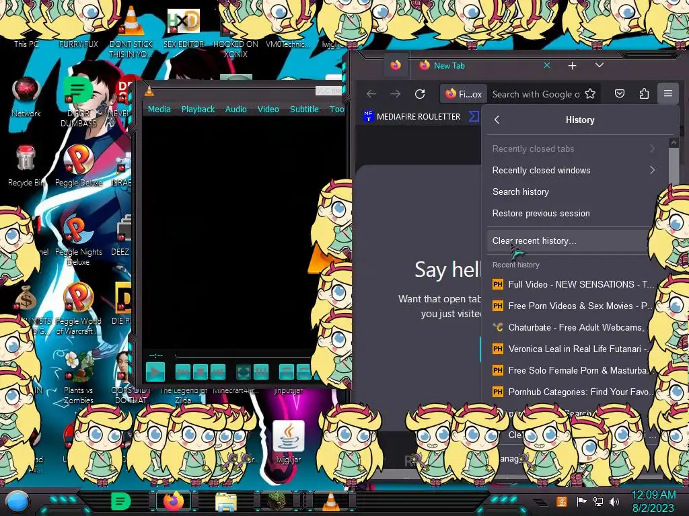Open MEDIAFIRE ROULETTER bookmark

[412, 117]
